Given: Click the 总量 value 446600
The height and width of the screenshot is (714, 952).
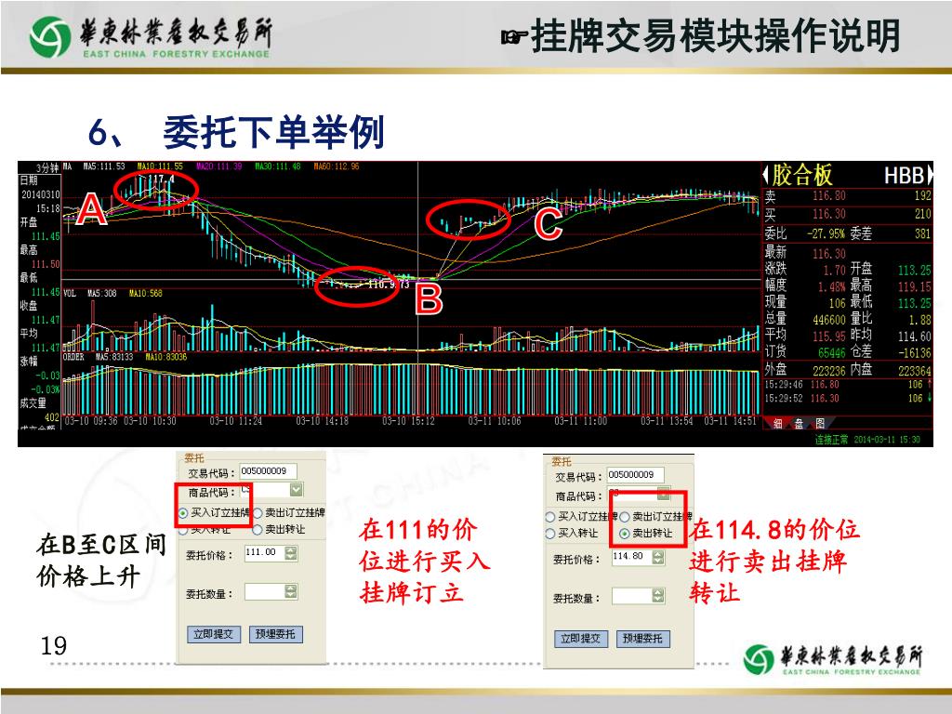Looking at the screenshot, I should (x=829, y=320).
